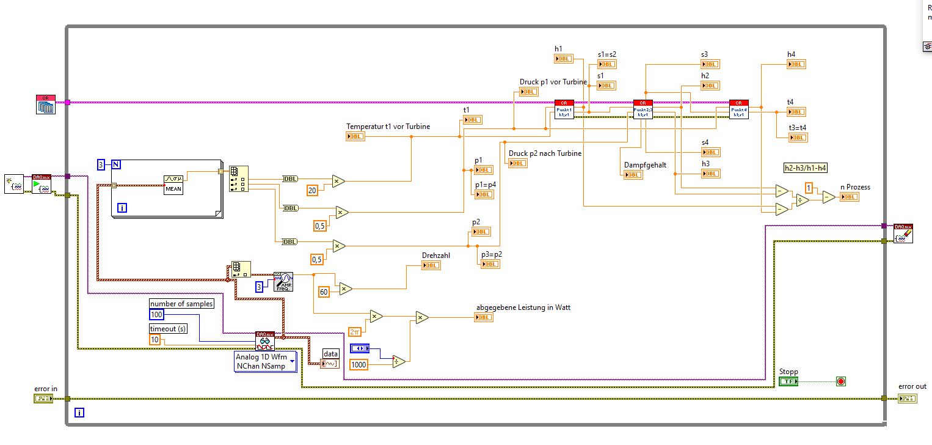This screenshot has width=932, height=445.
Task: Click the multiply node fed by constant 60
Action: pos(346,289)
